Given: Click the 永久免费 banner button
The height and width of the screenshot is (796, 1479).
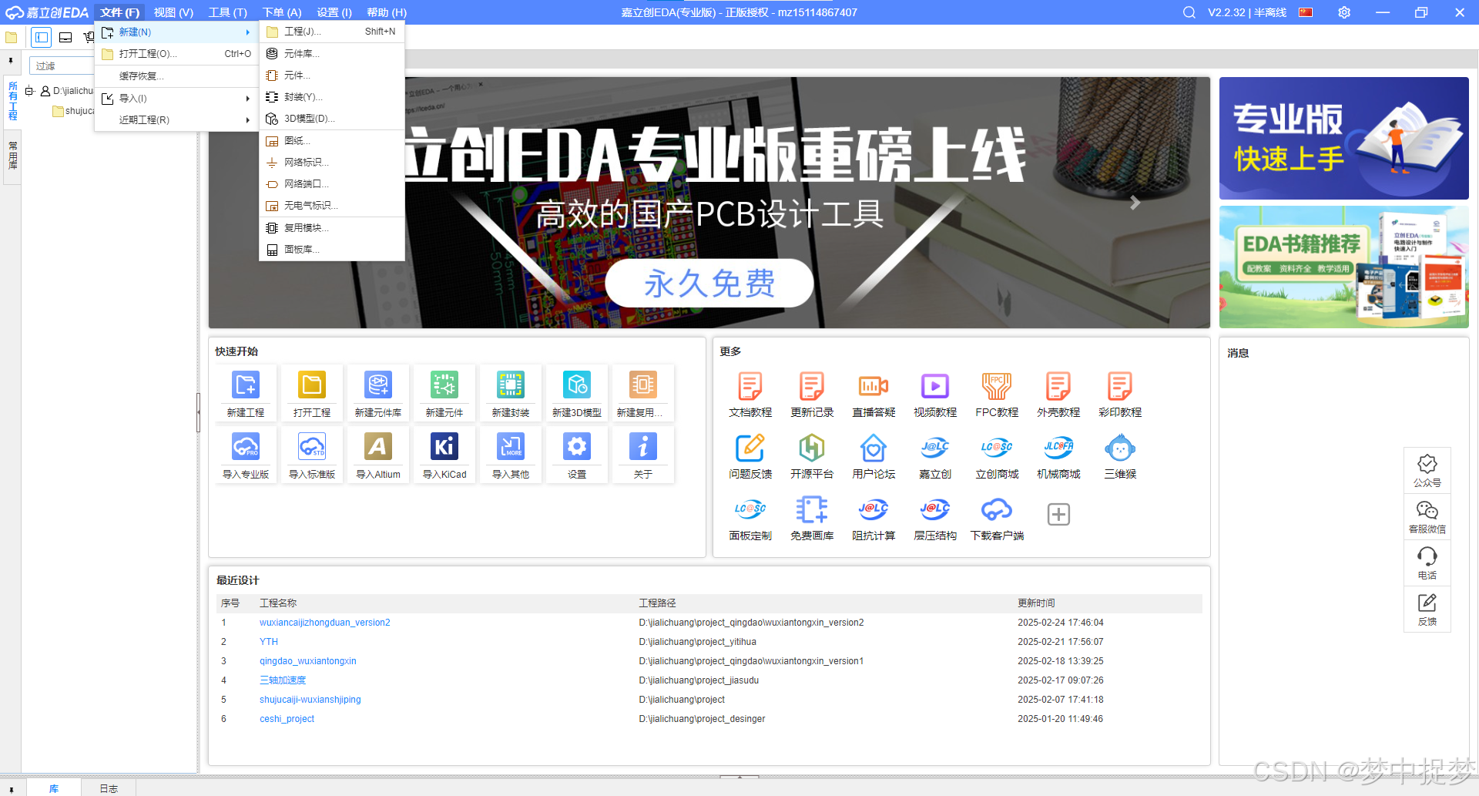Looking at the screenshot, I should tap(709, 283).
